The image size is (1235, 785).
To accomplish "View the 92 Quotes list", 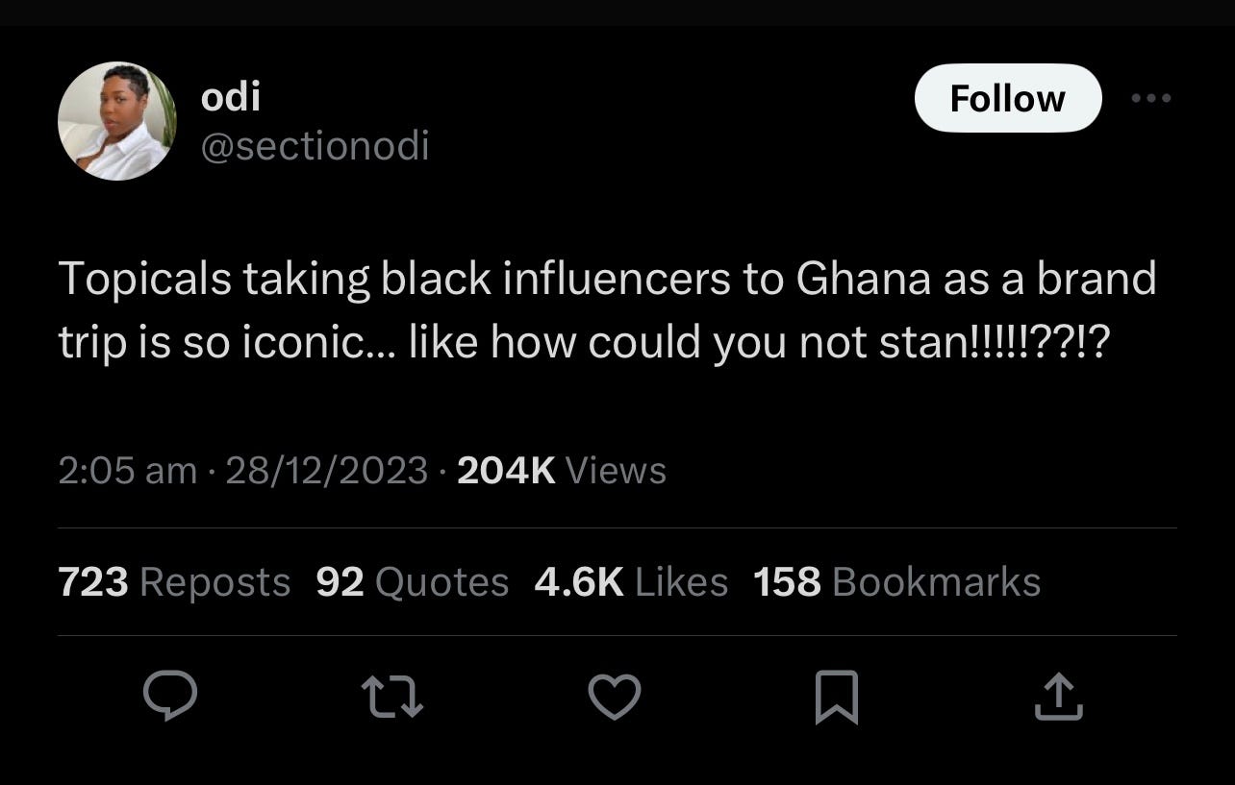I will (x=412, y=582).
